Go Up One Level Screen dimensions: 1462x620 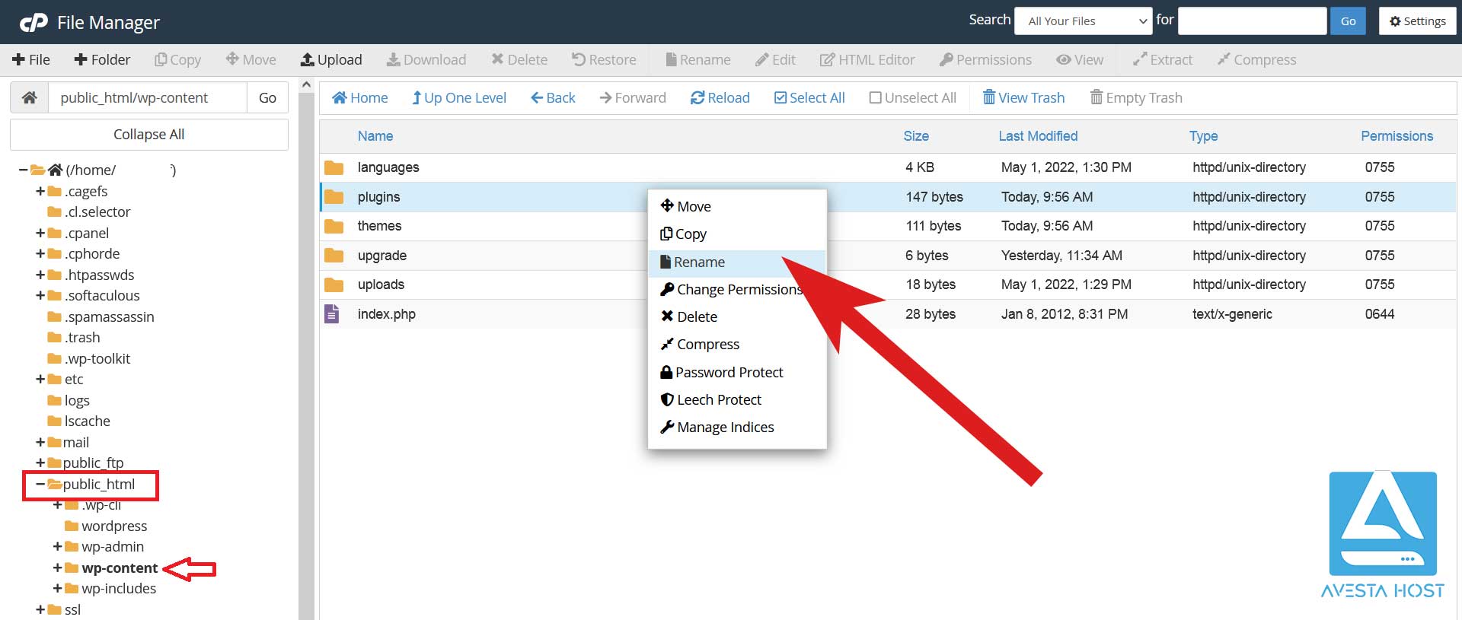coord(459,97)
